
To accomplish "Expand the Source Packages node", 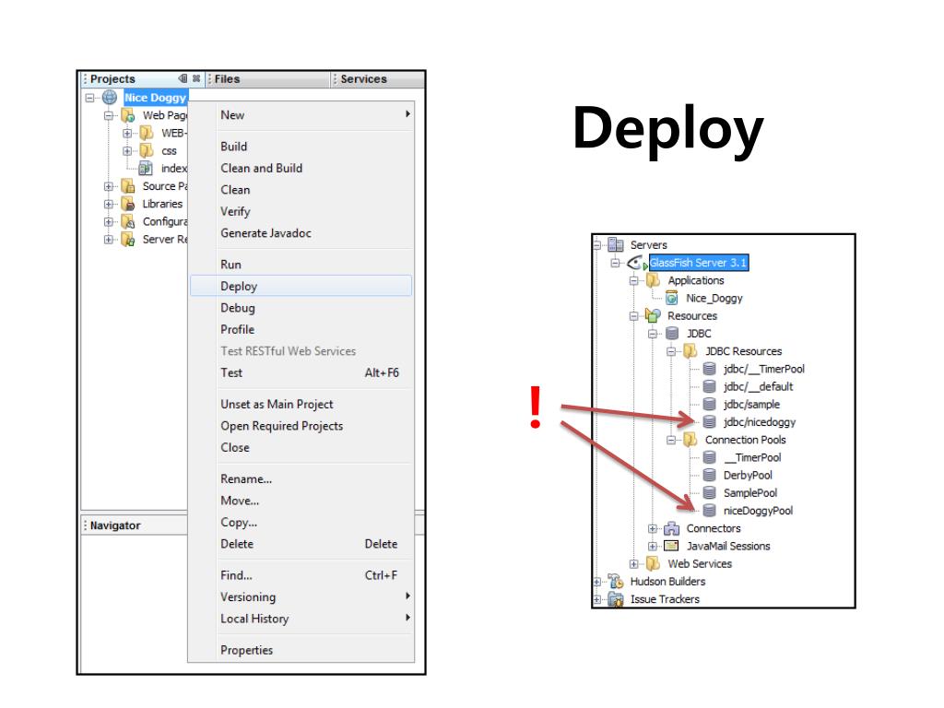I will [x=109, y=186].
